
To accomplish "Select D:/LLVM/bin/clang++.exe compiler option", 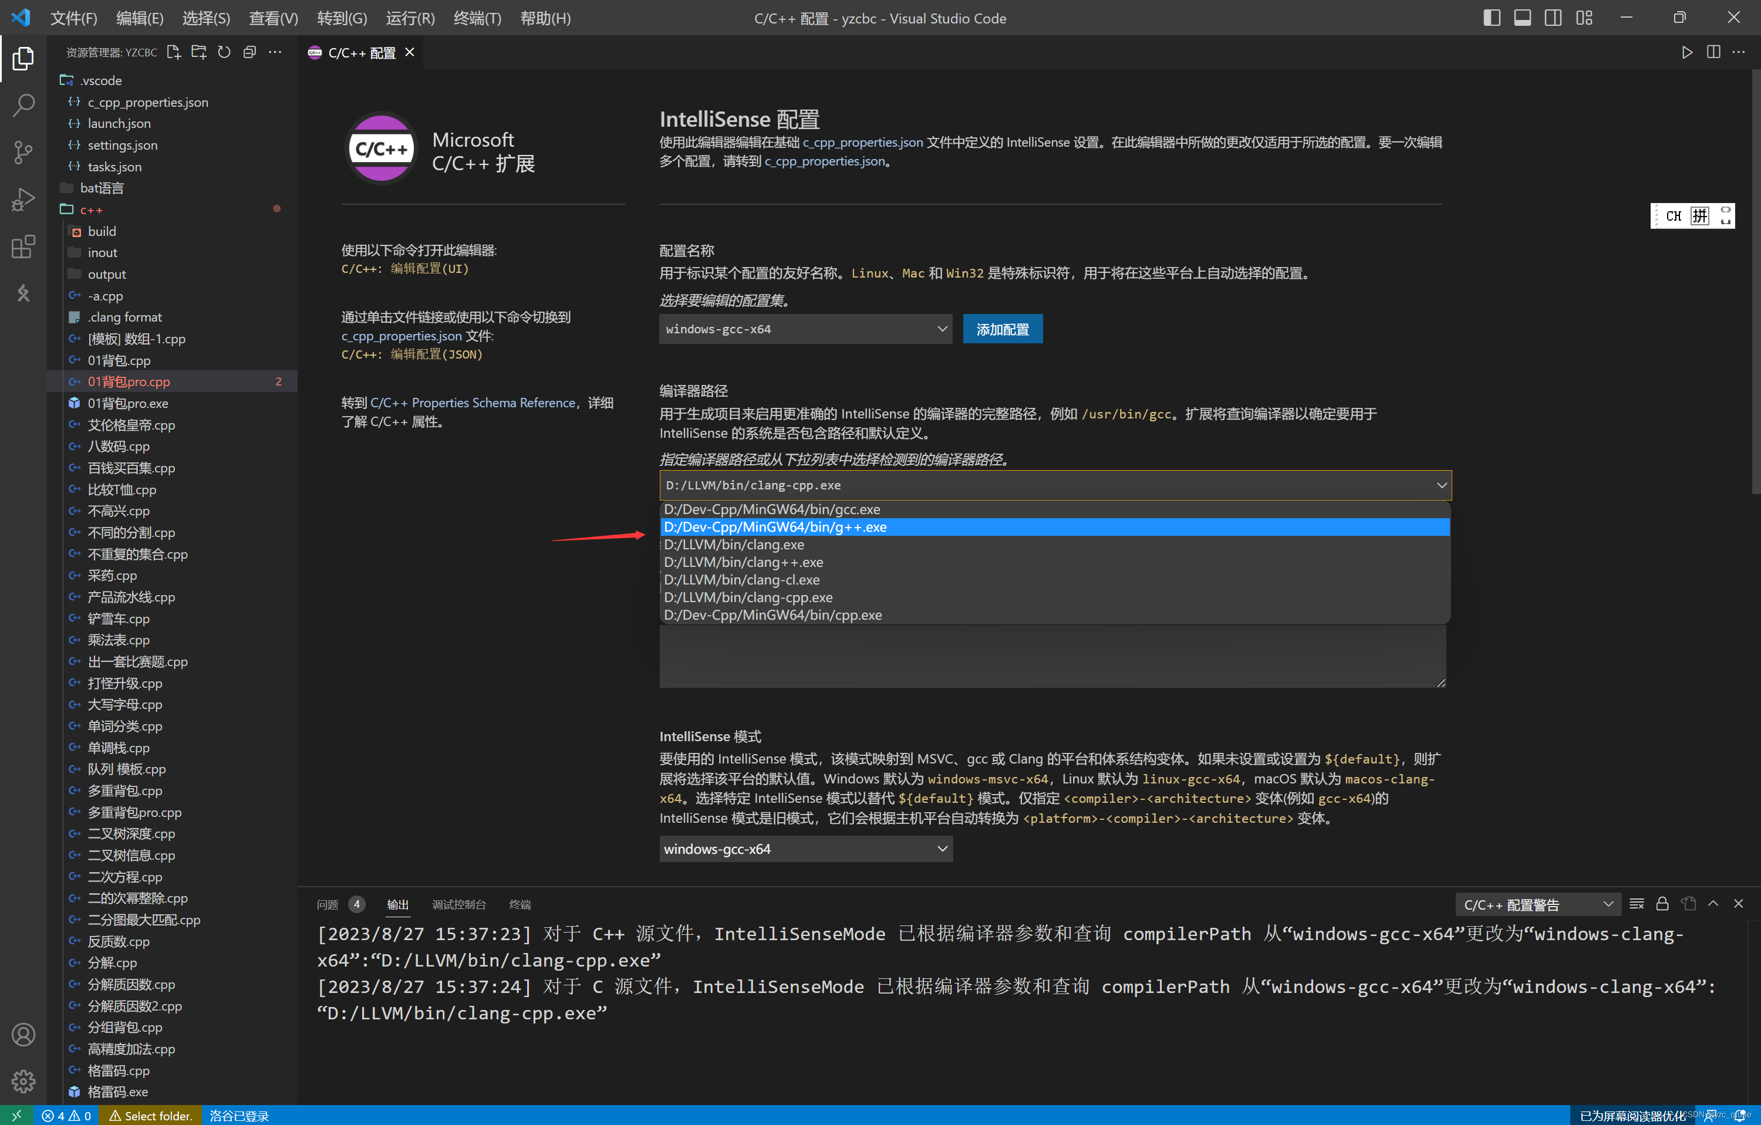I will click(x=1055, y=562).
